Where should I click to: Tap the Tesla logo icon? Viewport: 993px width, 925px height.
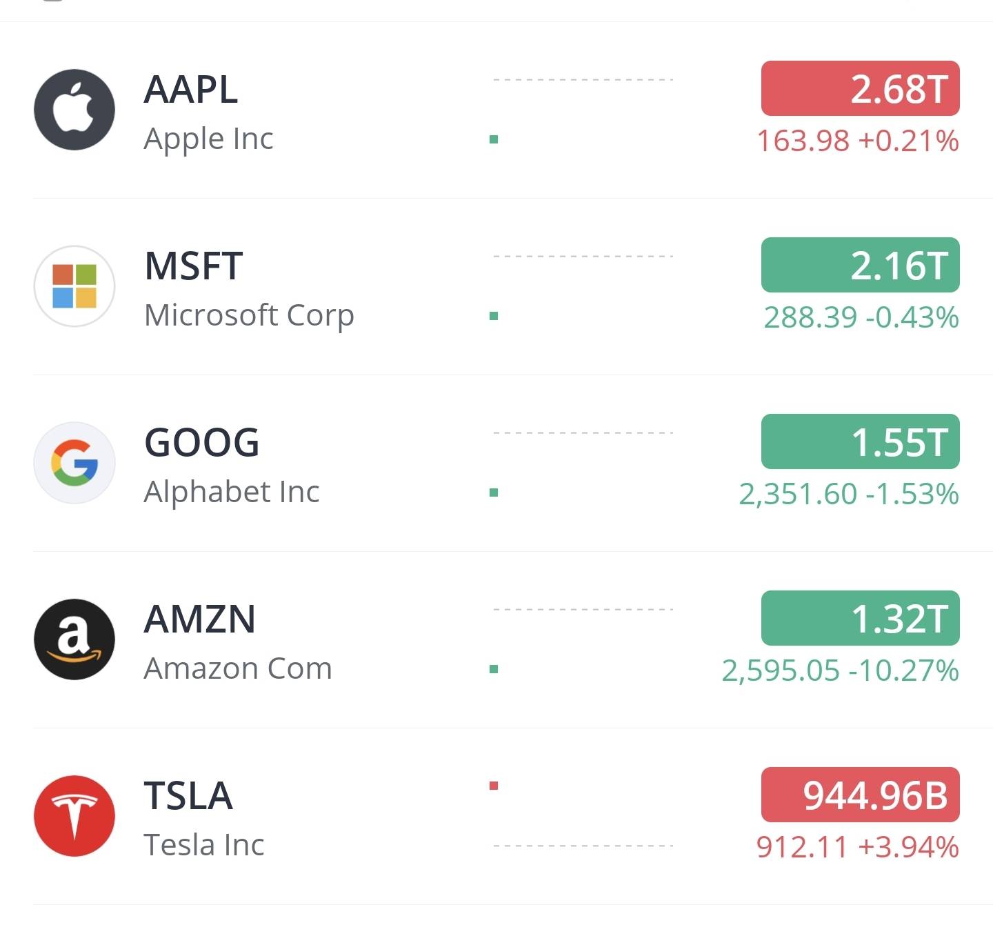74,816
